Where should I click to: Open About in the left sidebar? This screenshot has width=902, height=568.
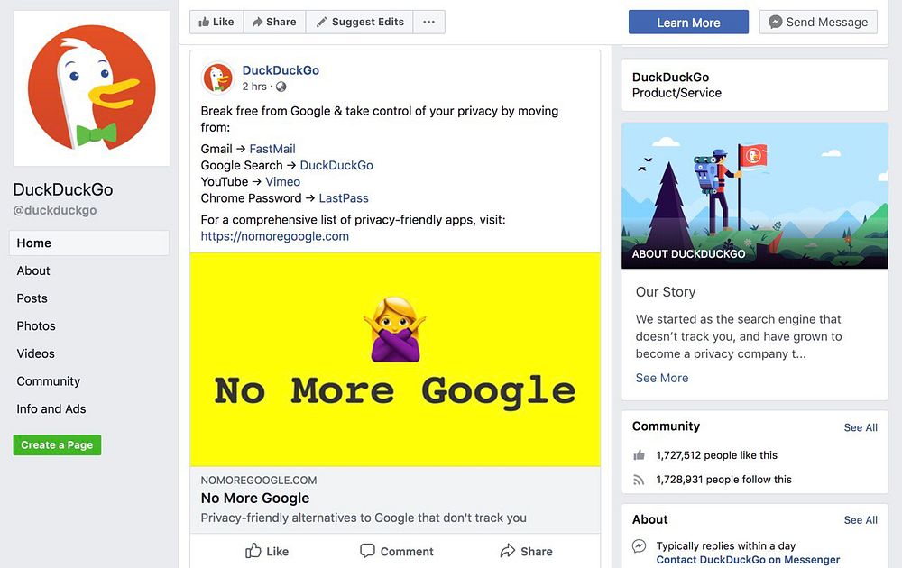point(33,270)
